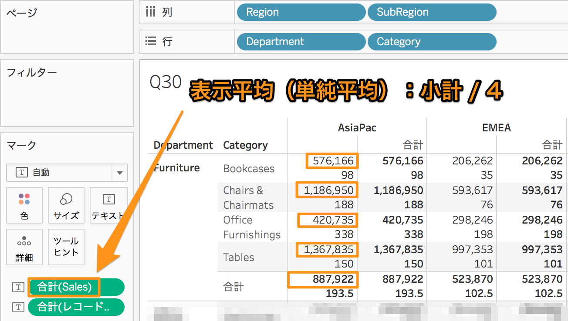The width and height of the screenshot is (568, 321).
Task: Open the サイズ (Size) marks card
Action: pyautogui.click(x=66, y=205)
